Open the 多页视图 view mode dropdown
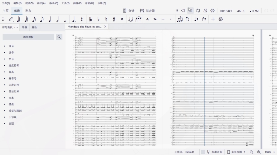This screenshot has width=277, height=155. click(x=236, y=152)
